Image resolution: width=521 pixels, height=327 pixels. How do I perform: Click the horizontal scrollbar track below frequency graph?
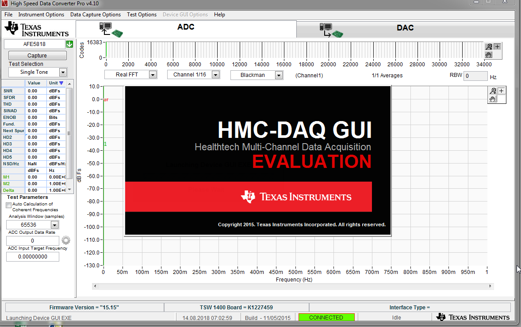(x=293, y=286)
